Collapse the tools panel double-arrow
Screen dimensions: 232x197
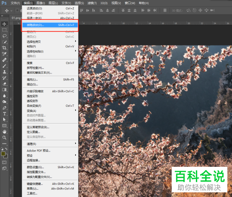[2, 16]
